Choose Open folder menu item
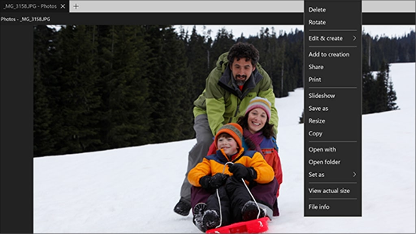Viewport: 416px width, 234px height. (324, 162)
